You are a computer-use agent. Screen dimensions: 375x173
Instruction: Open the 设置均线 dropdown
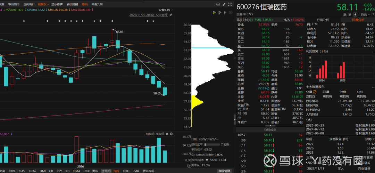click(166, 10)
